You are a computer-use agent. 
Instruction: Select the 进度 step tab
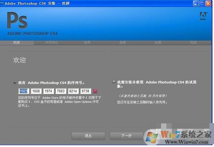[122, 43]
